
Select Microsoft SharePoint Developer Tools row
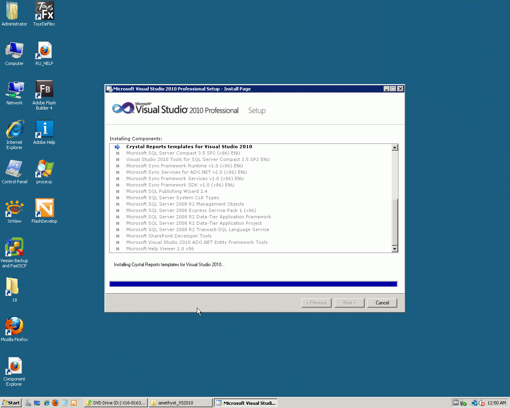pos(169,236)
